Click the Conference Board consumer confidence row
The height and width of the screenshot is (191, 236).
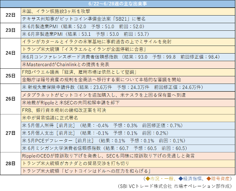tap(128, 57)
